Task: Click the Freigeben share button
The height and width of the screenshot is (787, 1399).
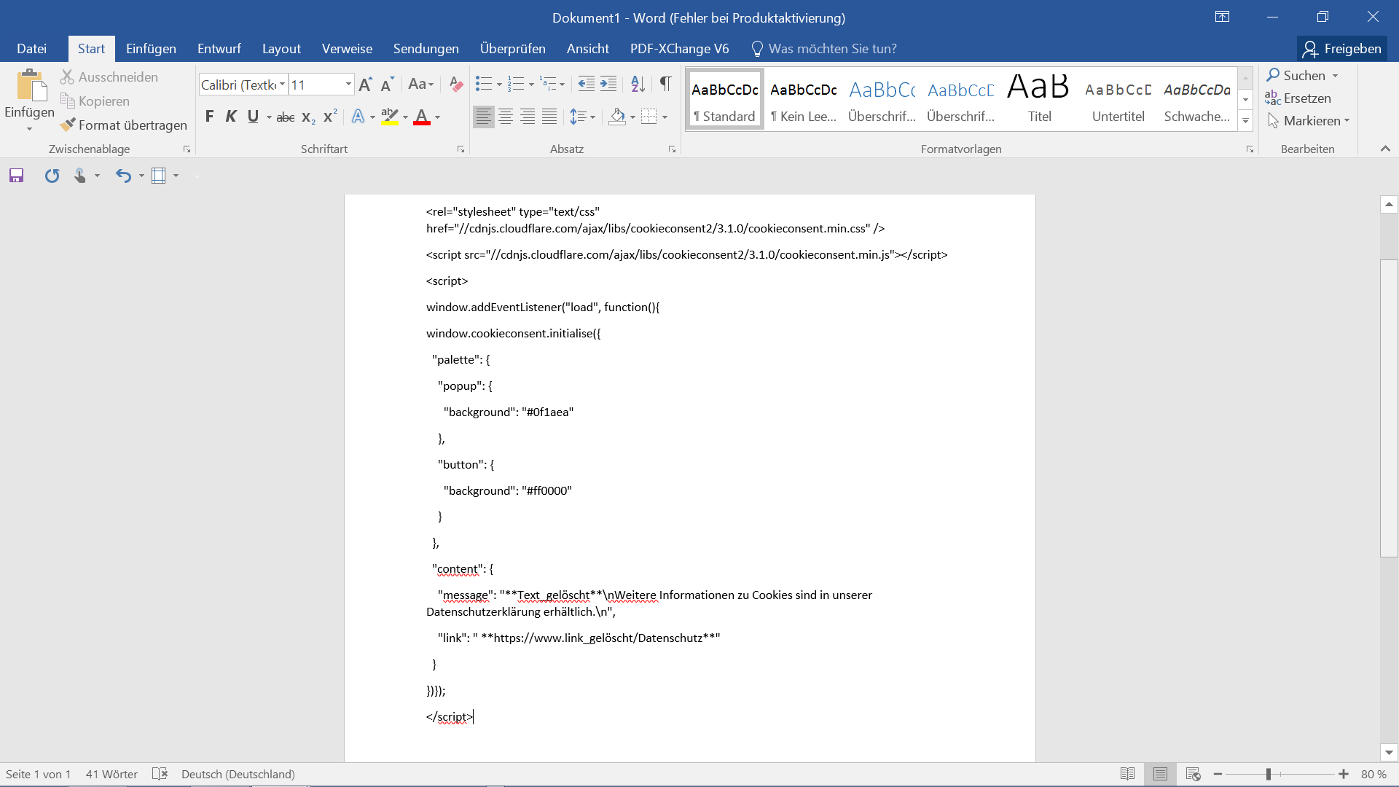Action: (x=1342, y=49)
